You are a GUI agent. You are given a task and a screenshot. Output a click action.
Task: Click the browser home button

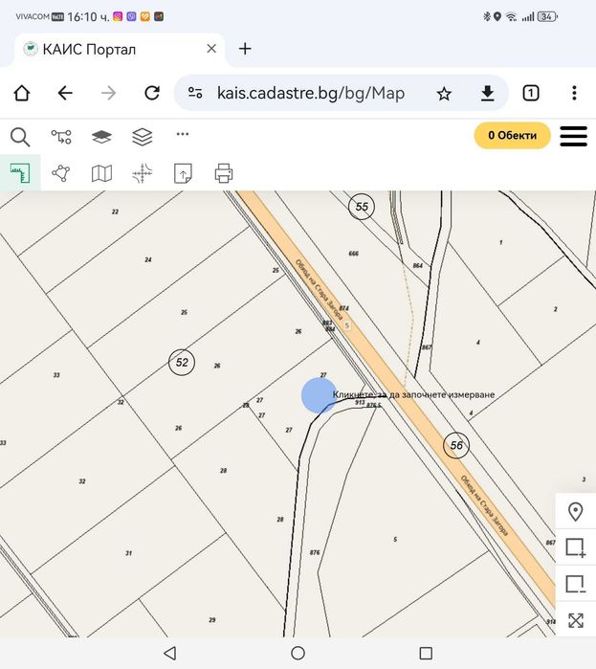22,93
